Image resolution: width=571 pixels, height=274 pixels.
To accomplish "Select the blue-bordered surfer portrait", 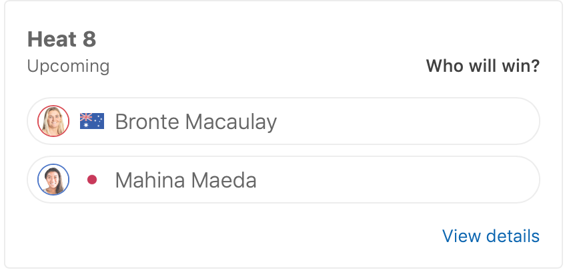I will 53,180.
